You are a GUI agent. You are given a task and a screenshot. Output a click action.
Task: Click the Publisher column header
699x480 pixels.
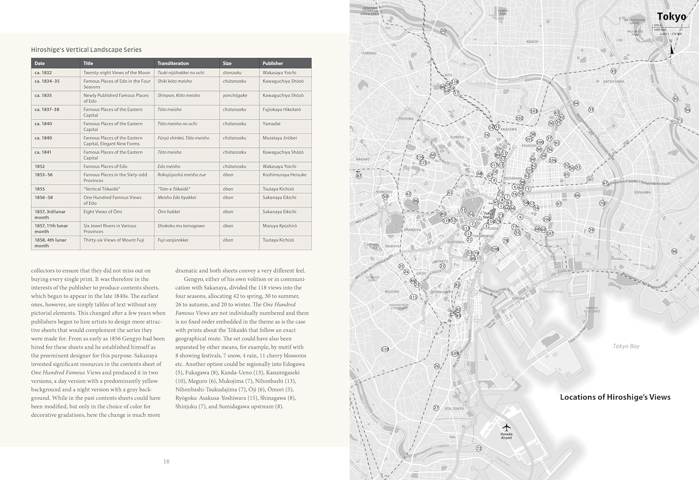tap(273, 63)
